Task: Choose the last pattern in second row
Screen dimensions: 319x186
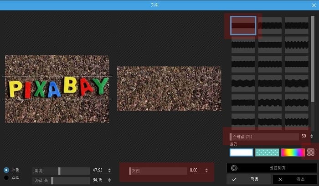Action: [x=297, y=45]
